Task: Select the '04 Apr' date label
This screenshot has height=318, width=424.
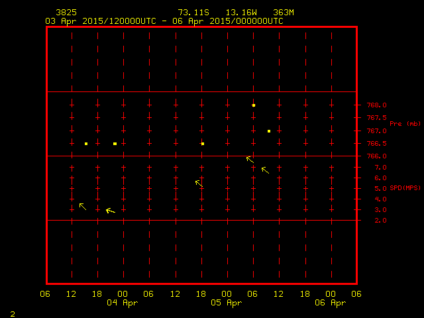Action: [x=122, y=303]
